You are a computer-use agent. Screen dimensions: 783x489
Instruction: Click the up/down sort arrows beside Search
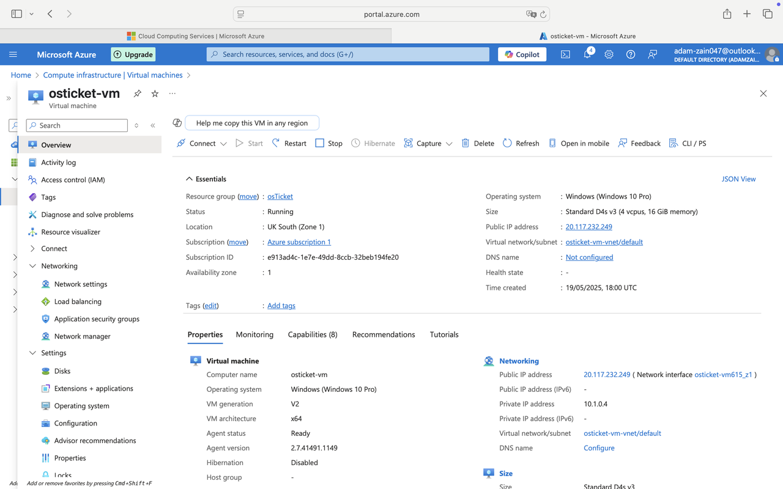[x=136, y=125]
